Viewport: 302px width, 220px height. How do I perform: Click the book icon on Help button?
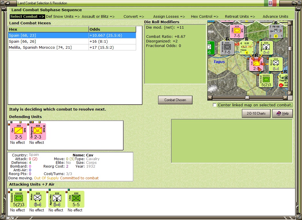coord(279,113)
